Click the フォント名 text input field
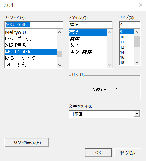 pyautogui.click(x=34, y=25)
